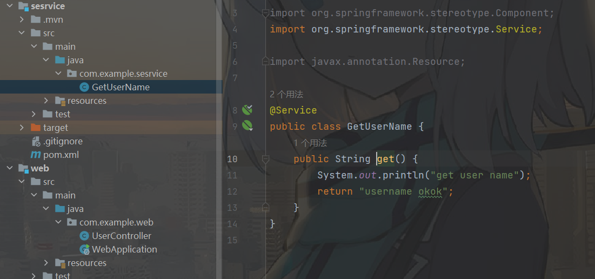Expand the sesrvice resources folder

coord(46,101)
